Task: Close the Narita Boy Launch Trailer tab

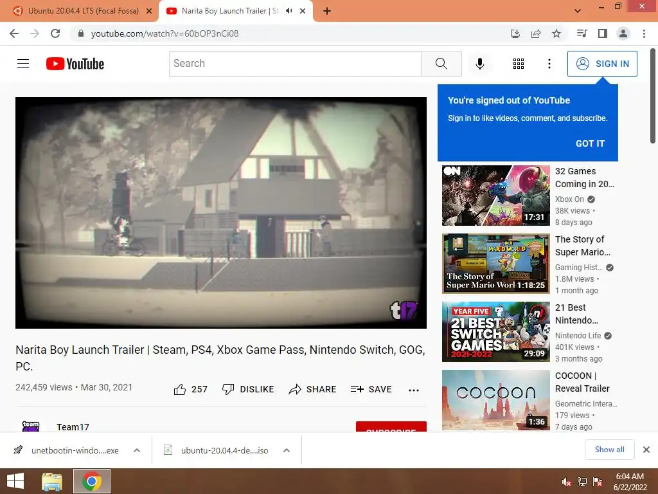Action: [303, 12]
